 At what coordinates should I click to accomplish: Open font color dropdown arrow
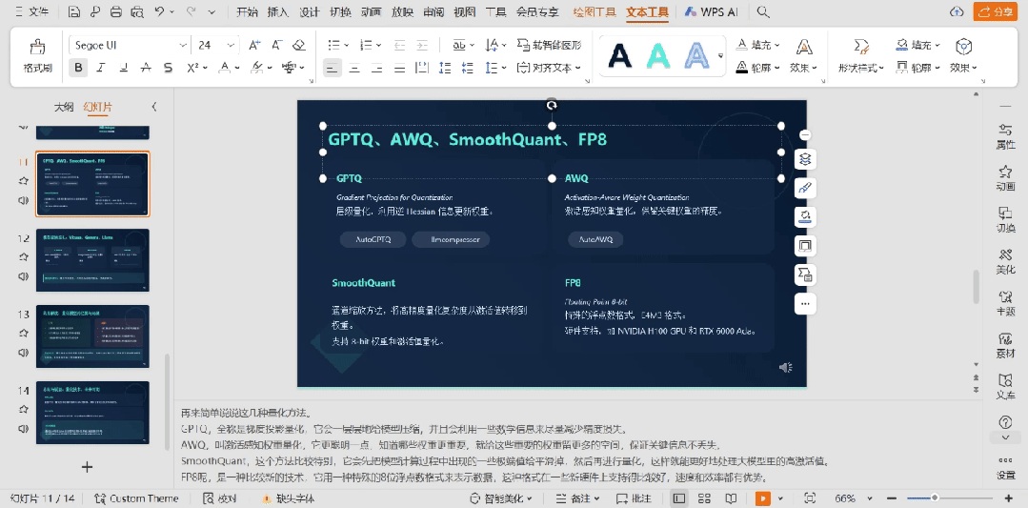pos(237,68)
